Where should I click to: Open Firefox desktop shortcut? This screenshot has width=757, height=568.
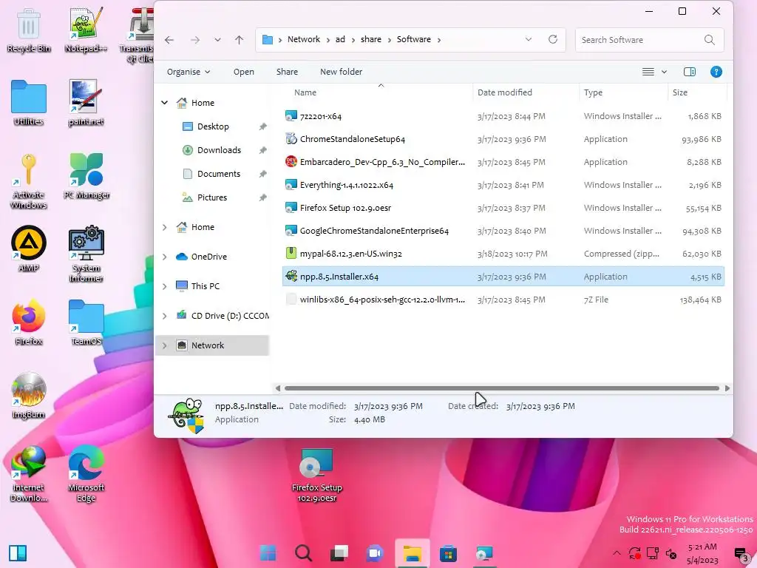[29, 322]
